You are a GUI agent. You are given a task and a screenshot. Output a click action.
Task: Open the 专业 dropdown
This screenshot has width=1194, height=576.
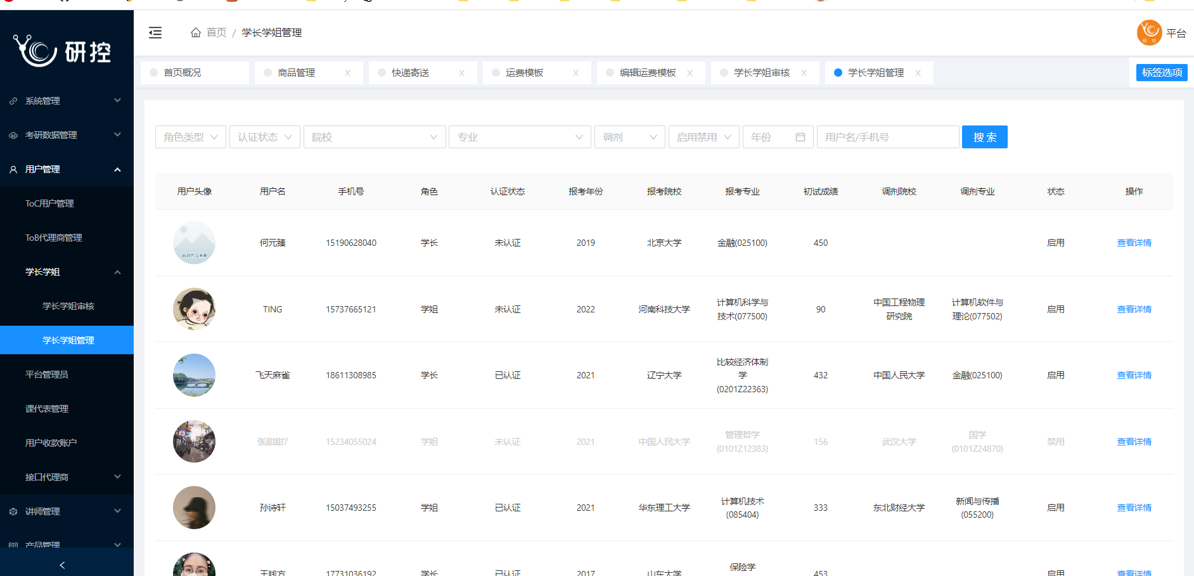click(x=520, y=137)
